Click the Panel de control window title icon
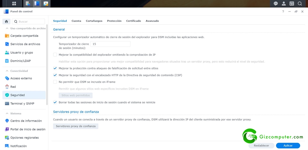The image size is (308, 150). pos(6,11)
